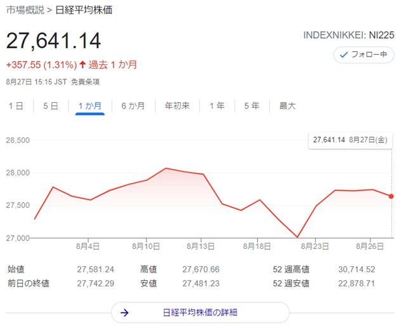This screenshot has height=329, width=406.
Task: Click the 8月4日 x-axis date label
Action: pyautogui.click(x=88, y=246)
